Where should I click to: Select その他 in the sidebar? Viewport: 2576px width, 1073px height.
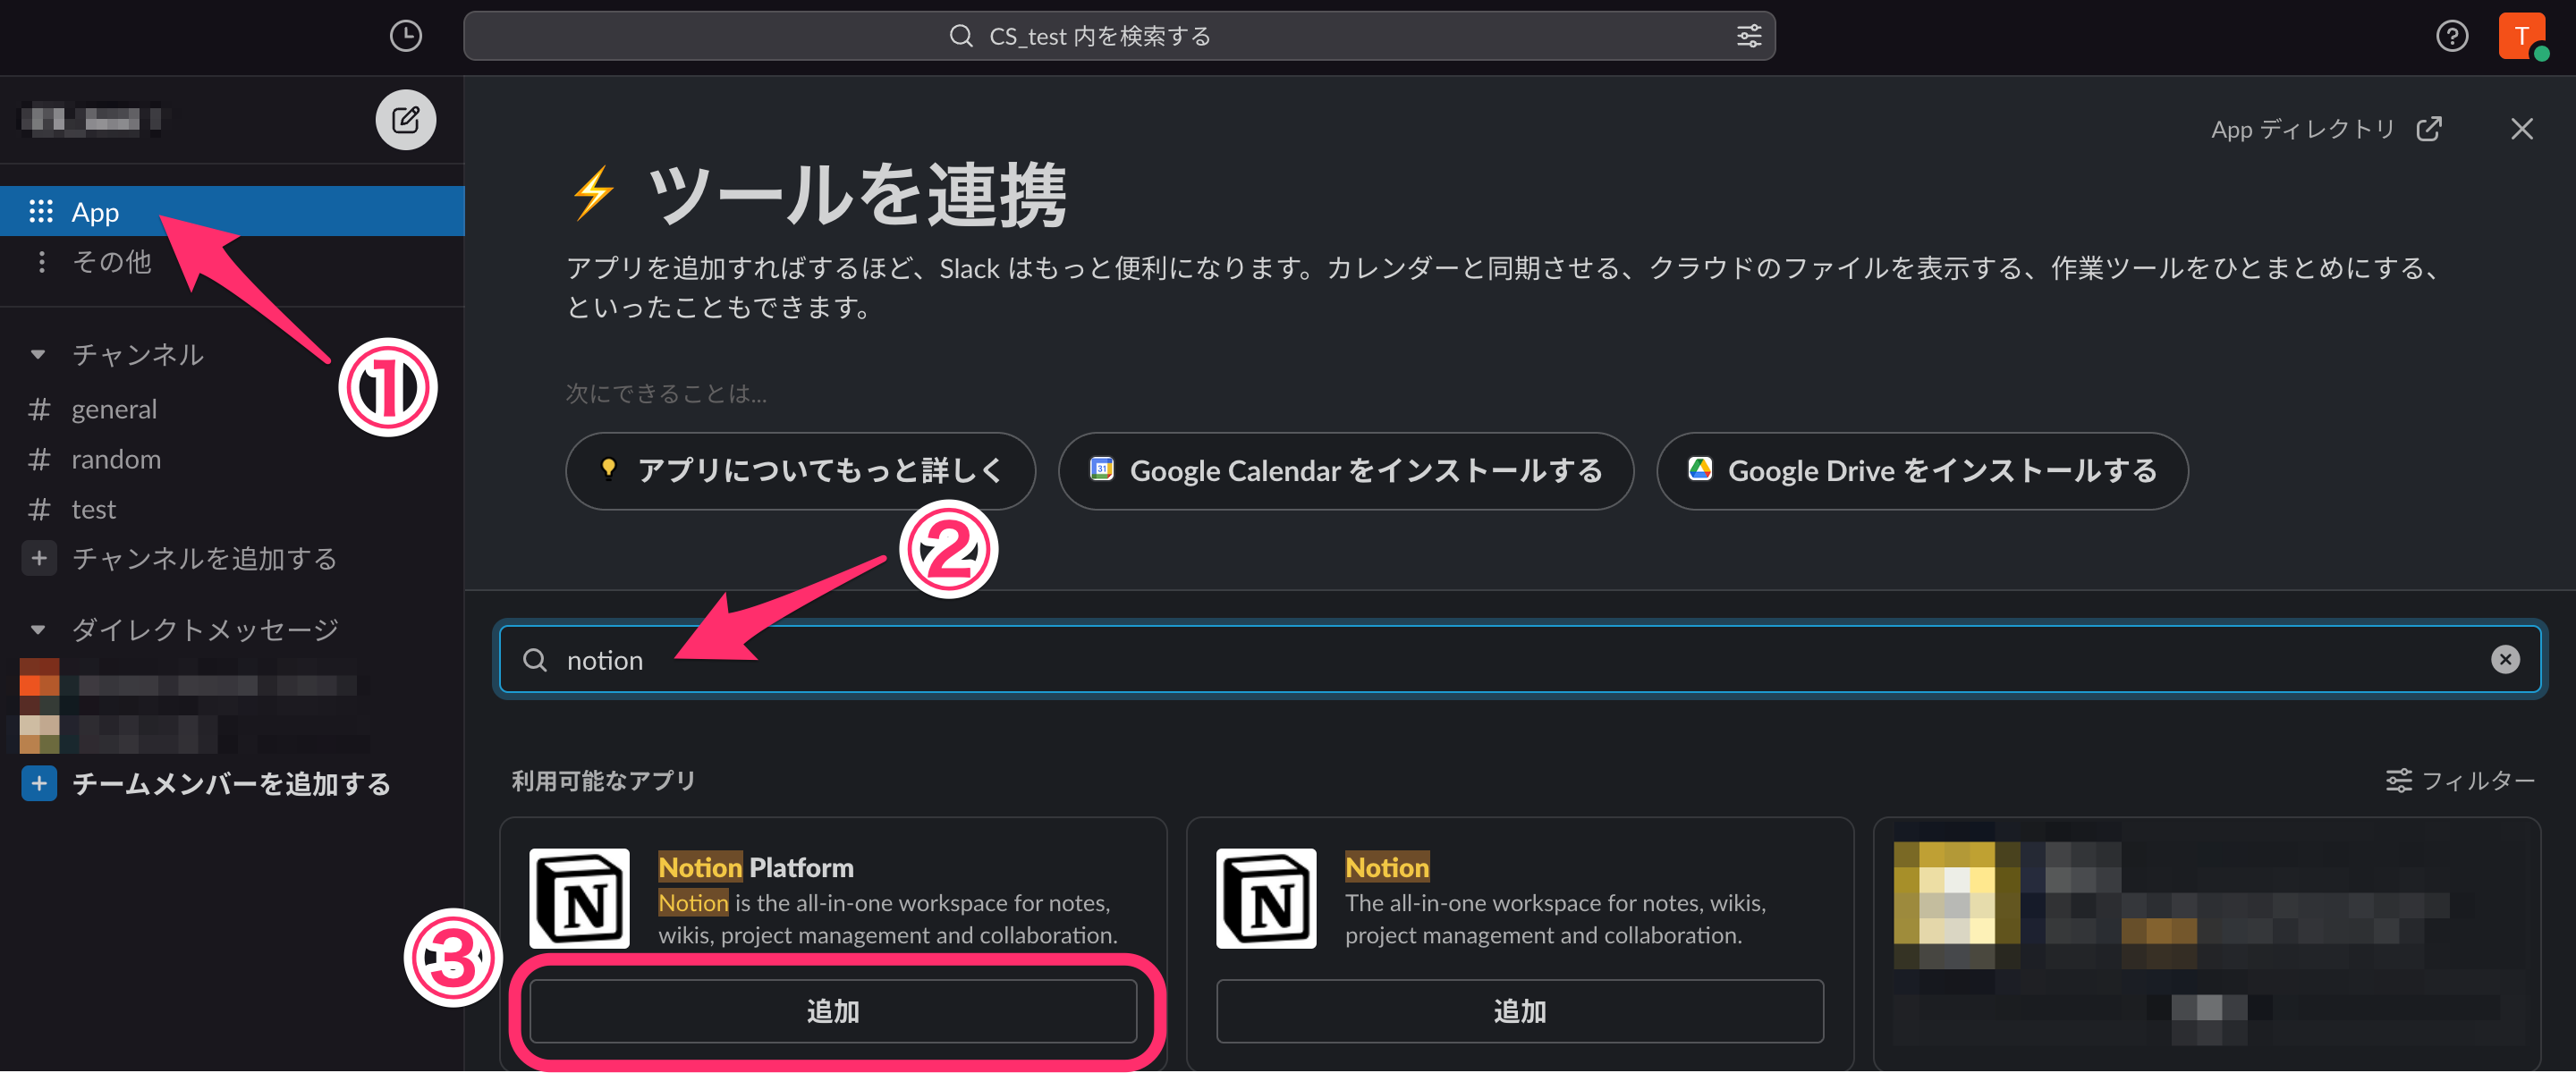click(x=232, y=261)
